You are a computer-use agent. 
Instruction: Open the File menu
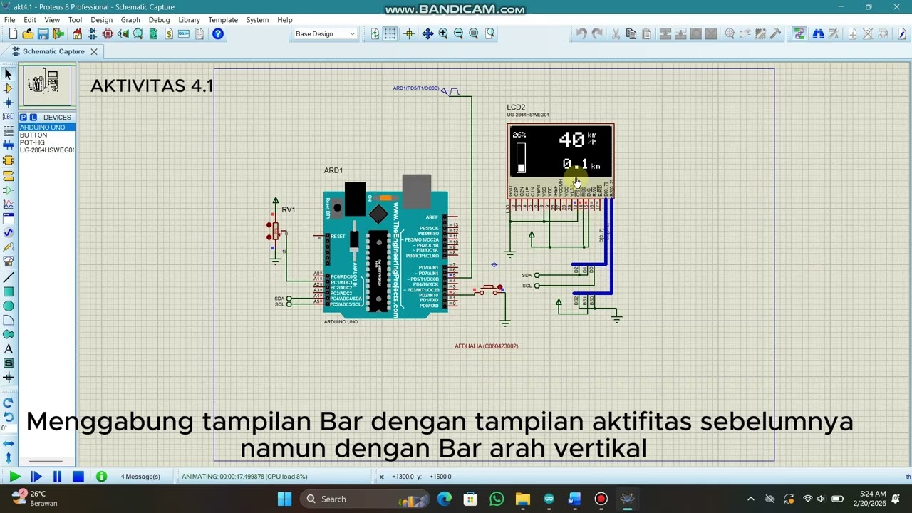(10, 20)
